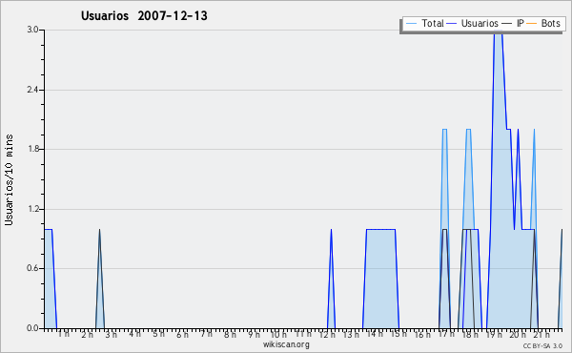
Task: Click the flat plateau between 14 h and 15 h
Action: pos(380,229)
